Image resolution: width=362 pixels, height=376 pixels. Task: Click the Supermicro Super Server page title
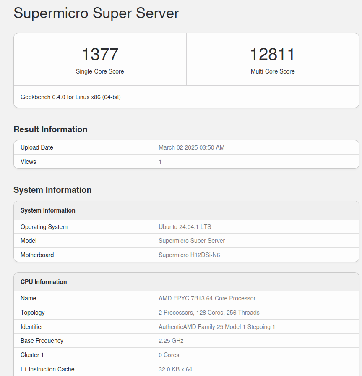point(96,13)
